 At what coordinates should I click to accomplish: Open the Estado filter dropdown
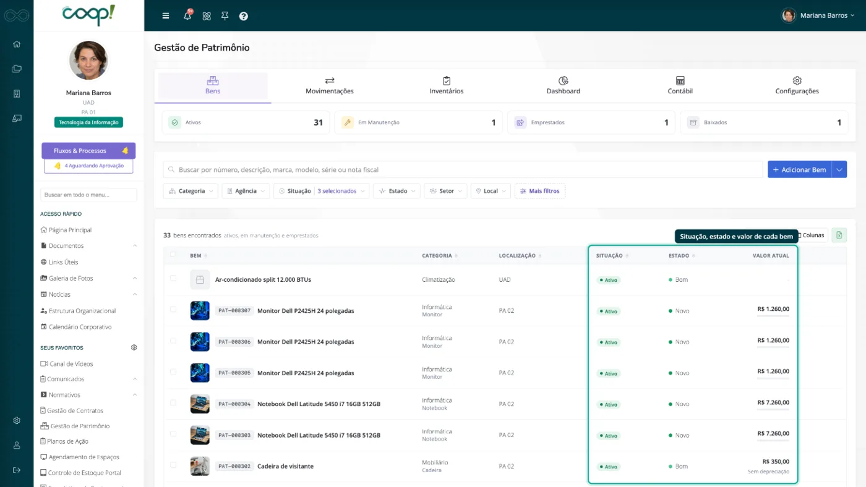397,191
